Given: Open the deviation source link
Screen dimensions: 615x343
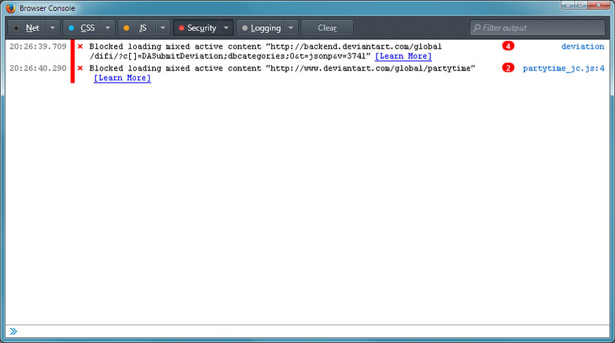Looking at the screenshot, I should pyautogui.click(x=582, y=46).
